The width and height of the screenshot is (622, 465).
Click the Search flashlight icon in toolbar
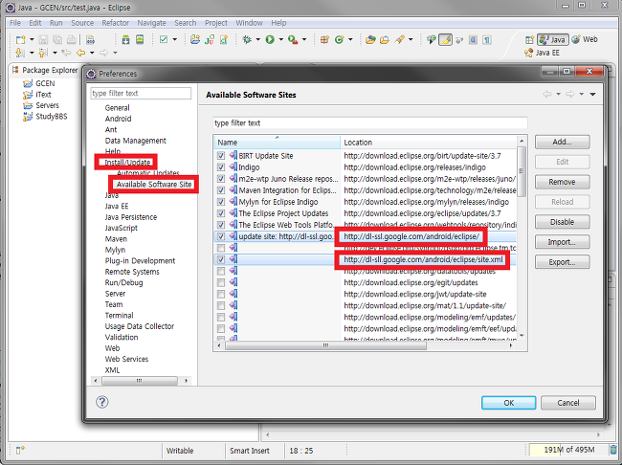click(399, 39)
